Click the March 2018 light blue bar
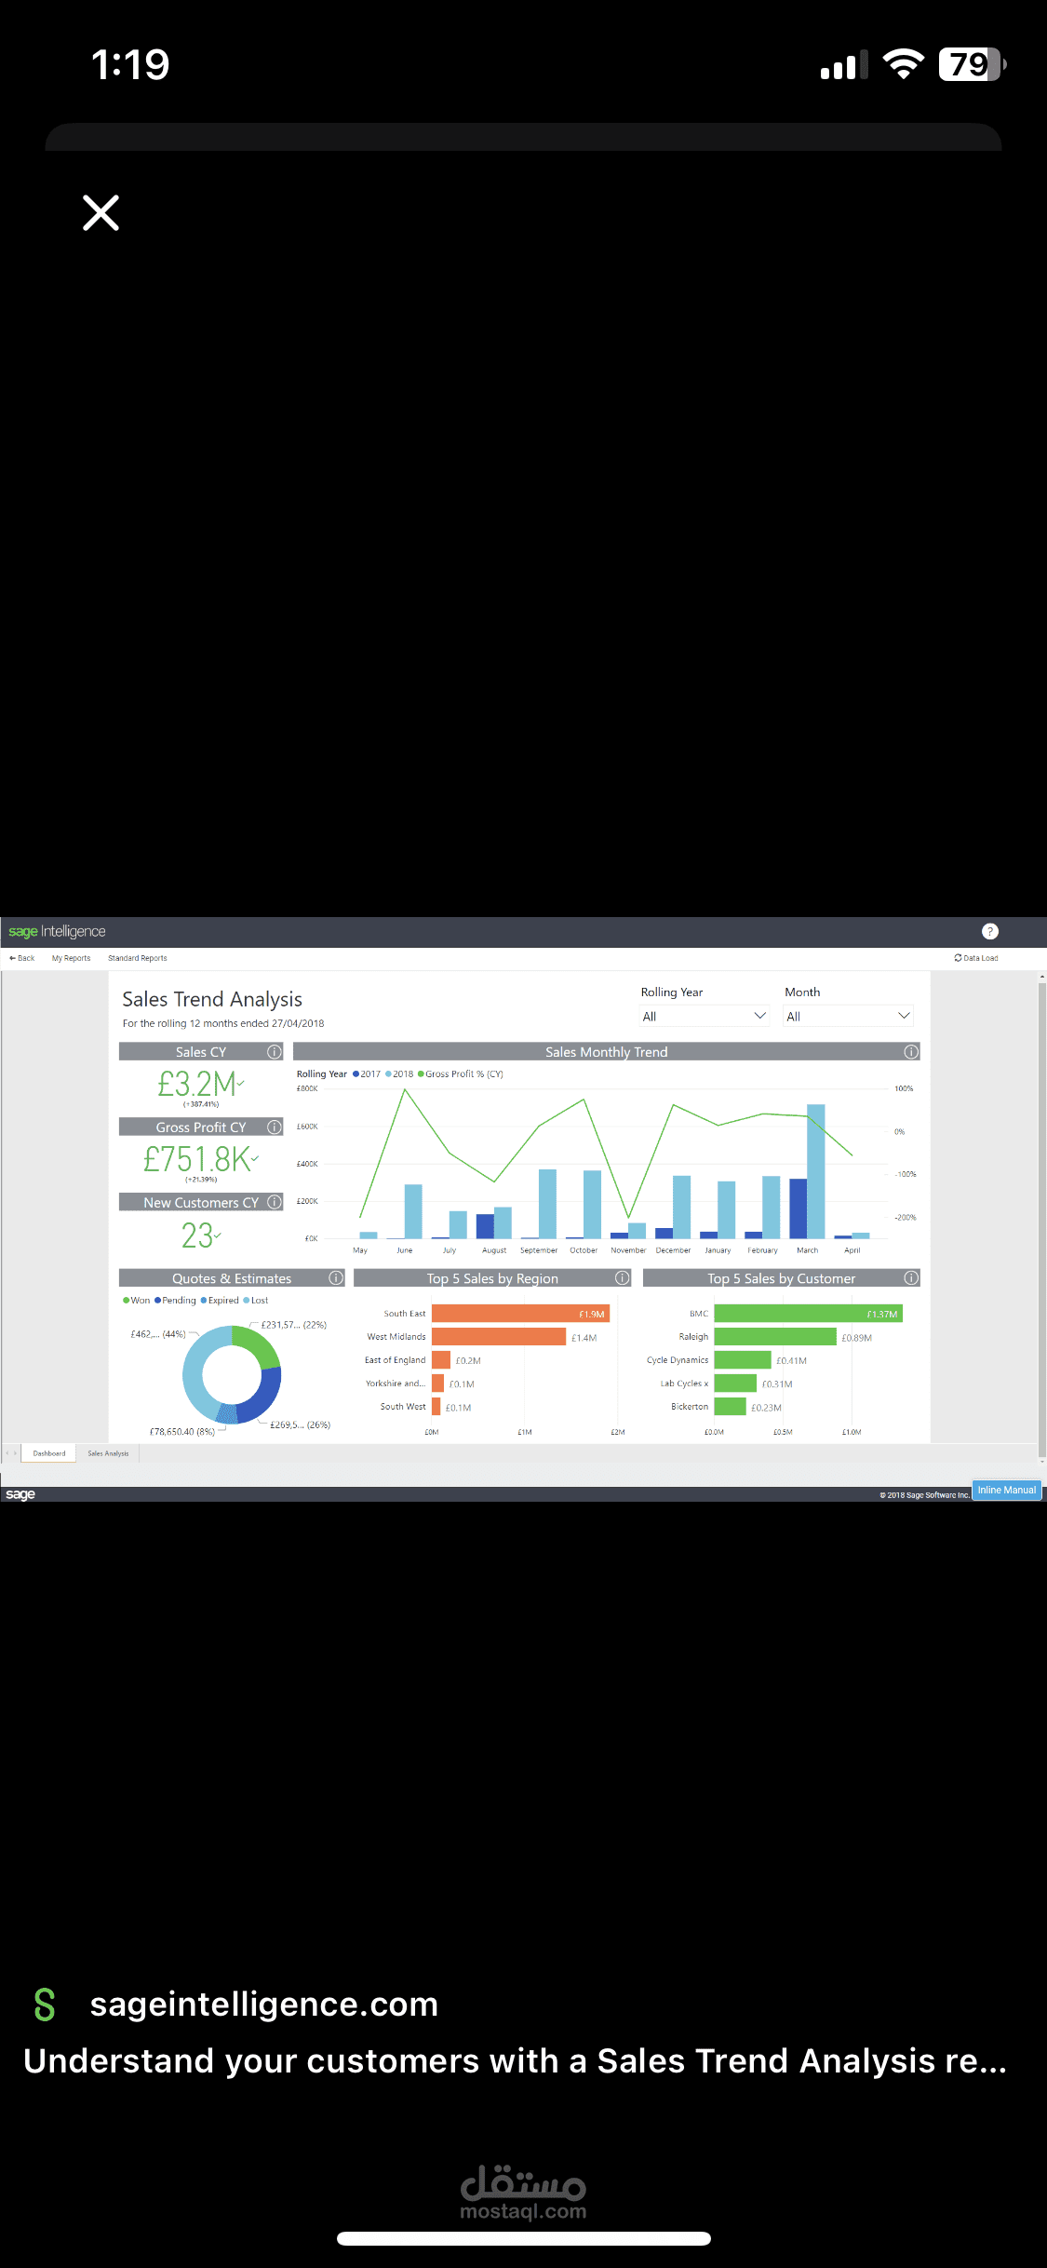 [816, 1171]
